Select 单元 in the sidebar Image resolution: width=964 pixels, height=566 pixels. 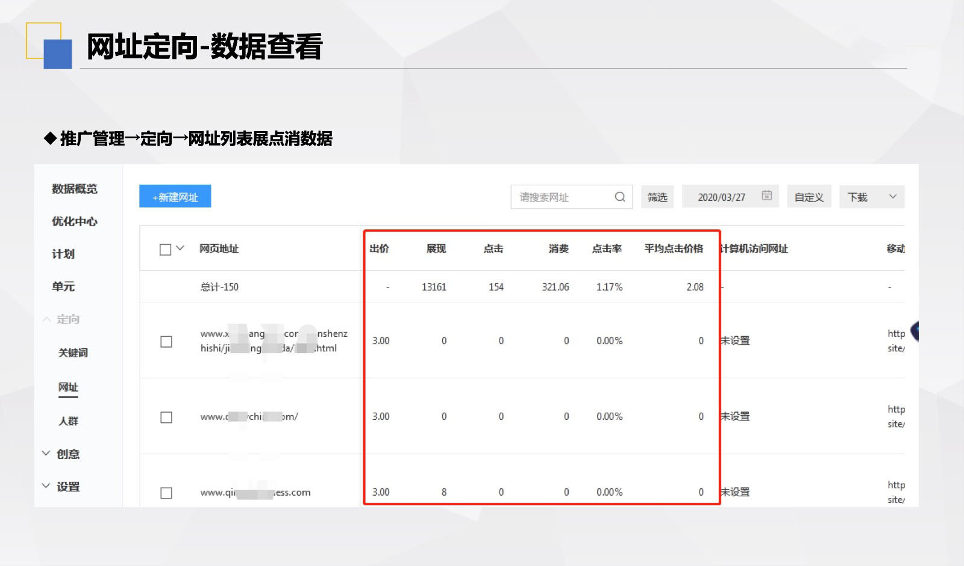63,286
